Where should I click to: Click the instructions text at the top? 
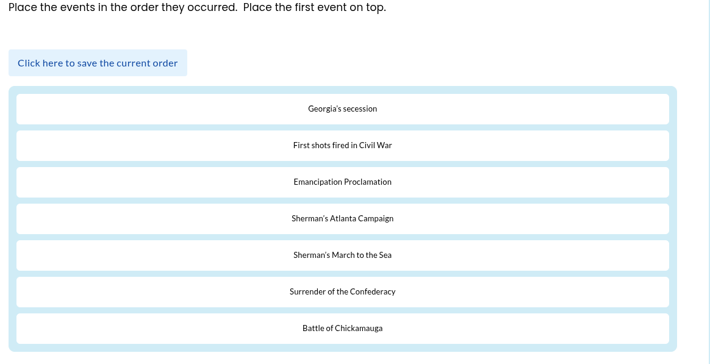[197, 7]
